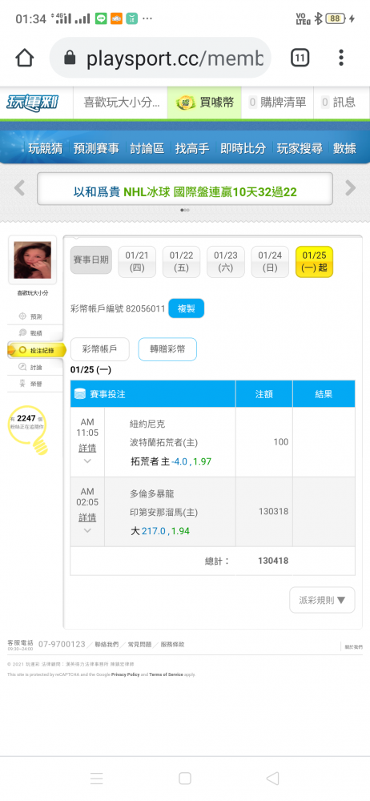Viewport: 370px width, 801px height.
Task: Open the browser three-dot overflow menu
Action: click(x=341, y=58)
